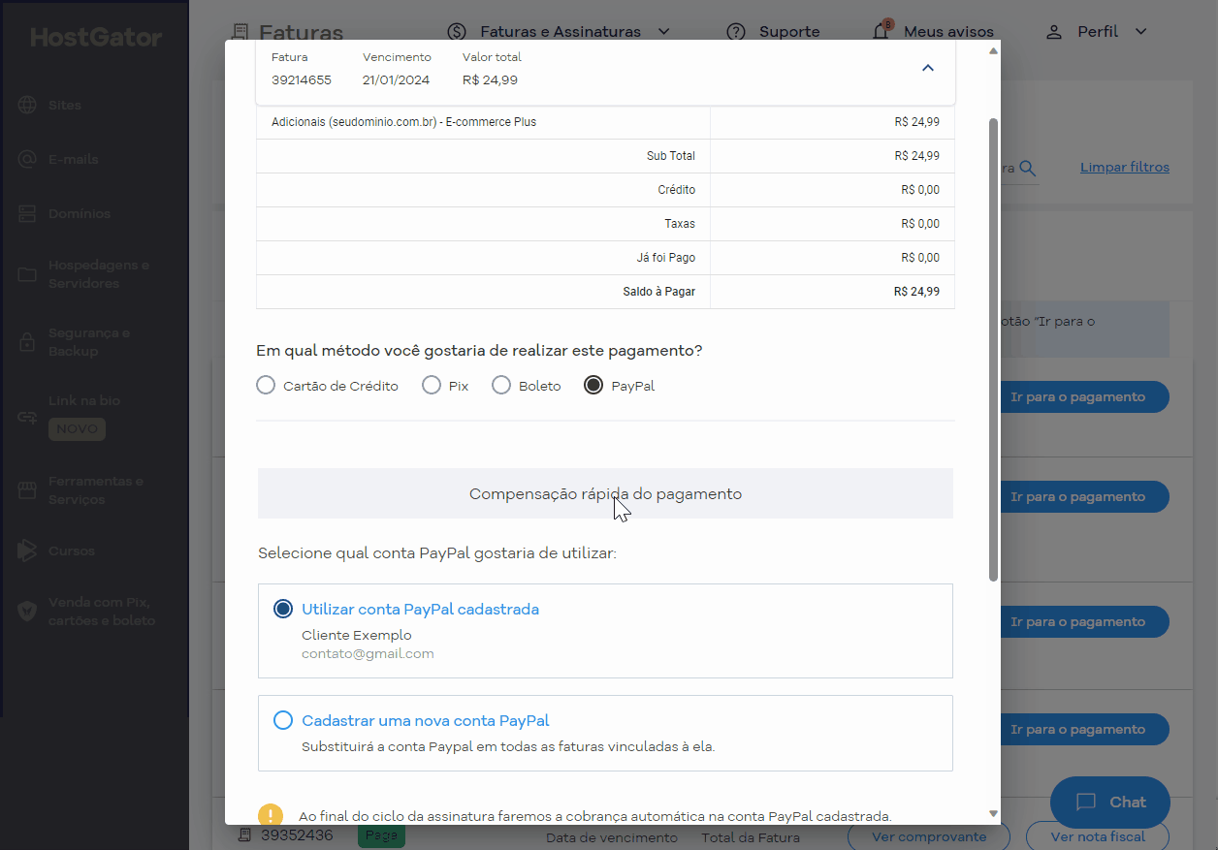Click the Suporte question mark icon

click(736, 32)
